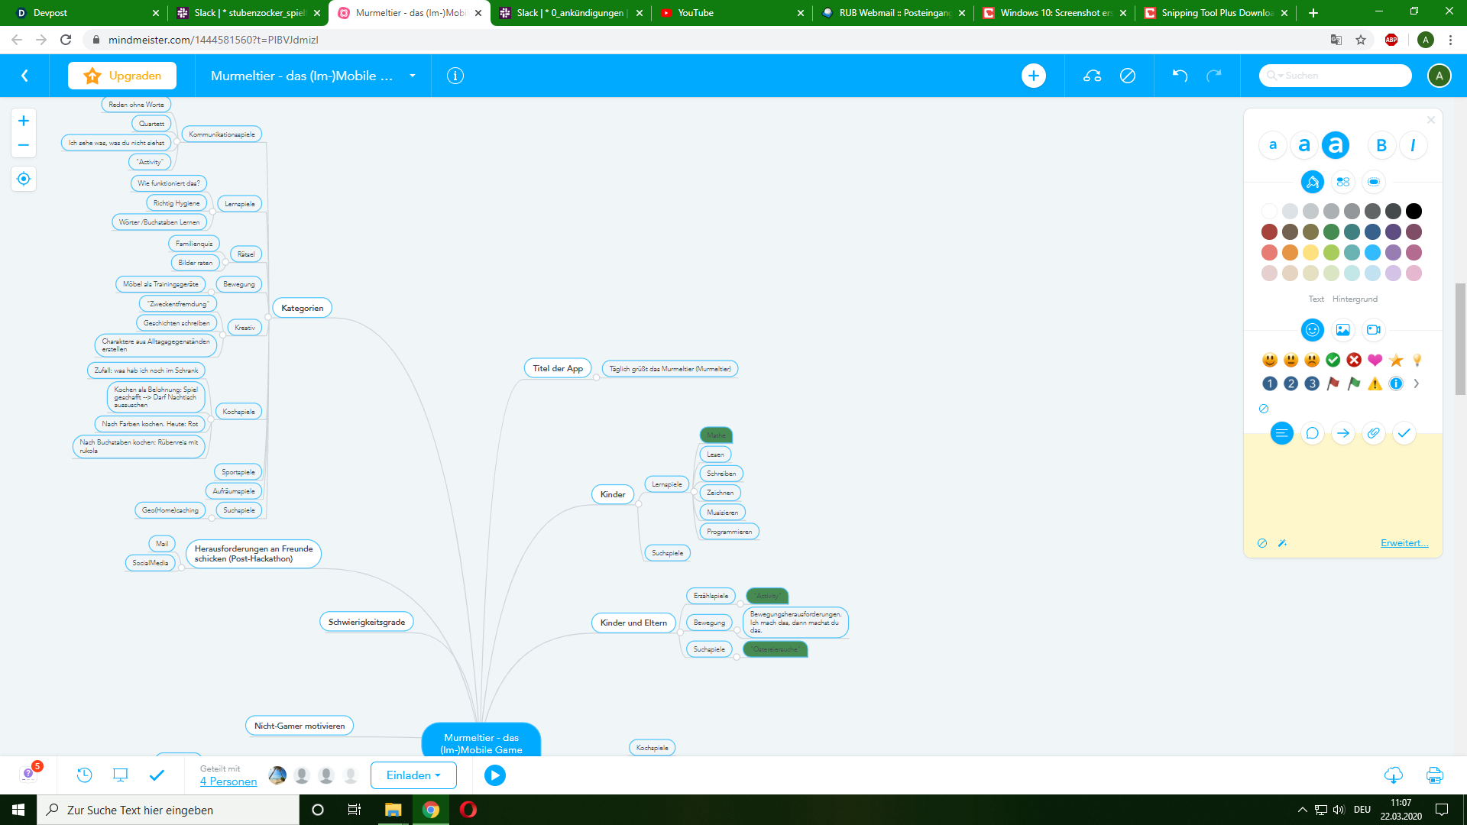Select the task checkmark icon in sidebar
Viewport: 1467px width, 825px height.
tap(1404, 433)
